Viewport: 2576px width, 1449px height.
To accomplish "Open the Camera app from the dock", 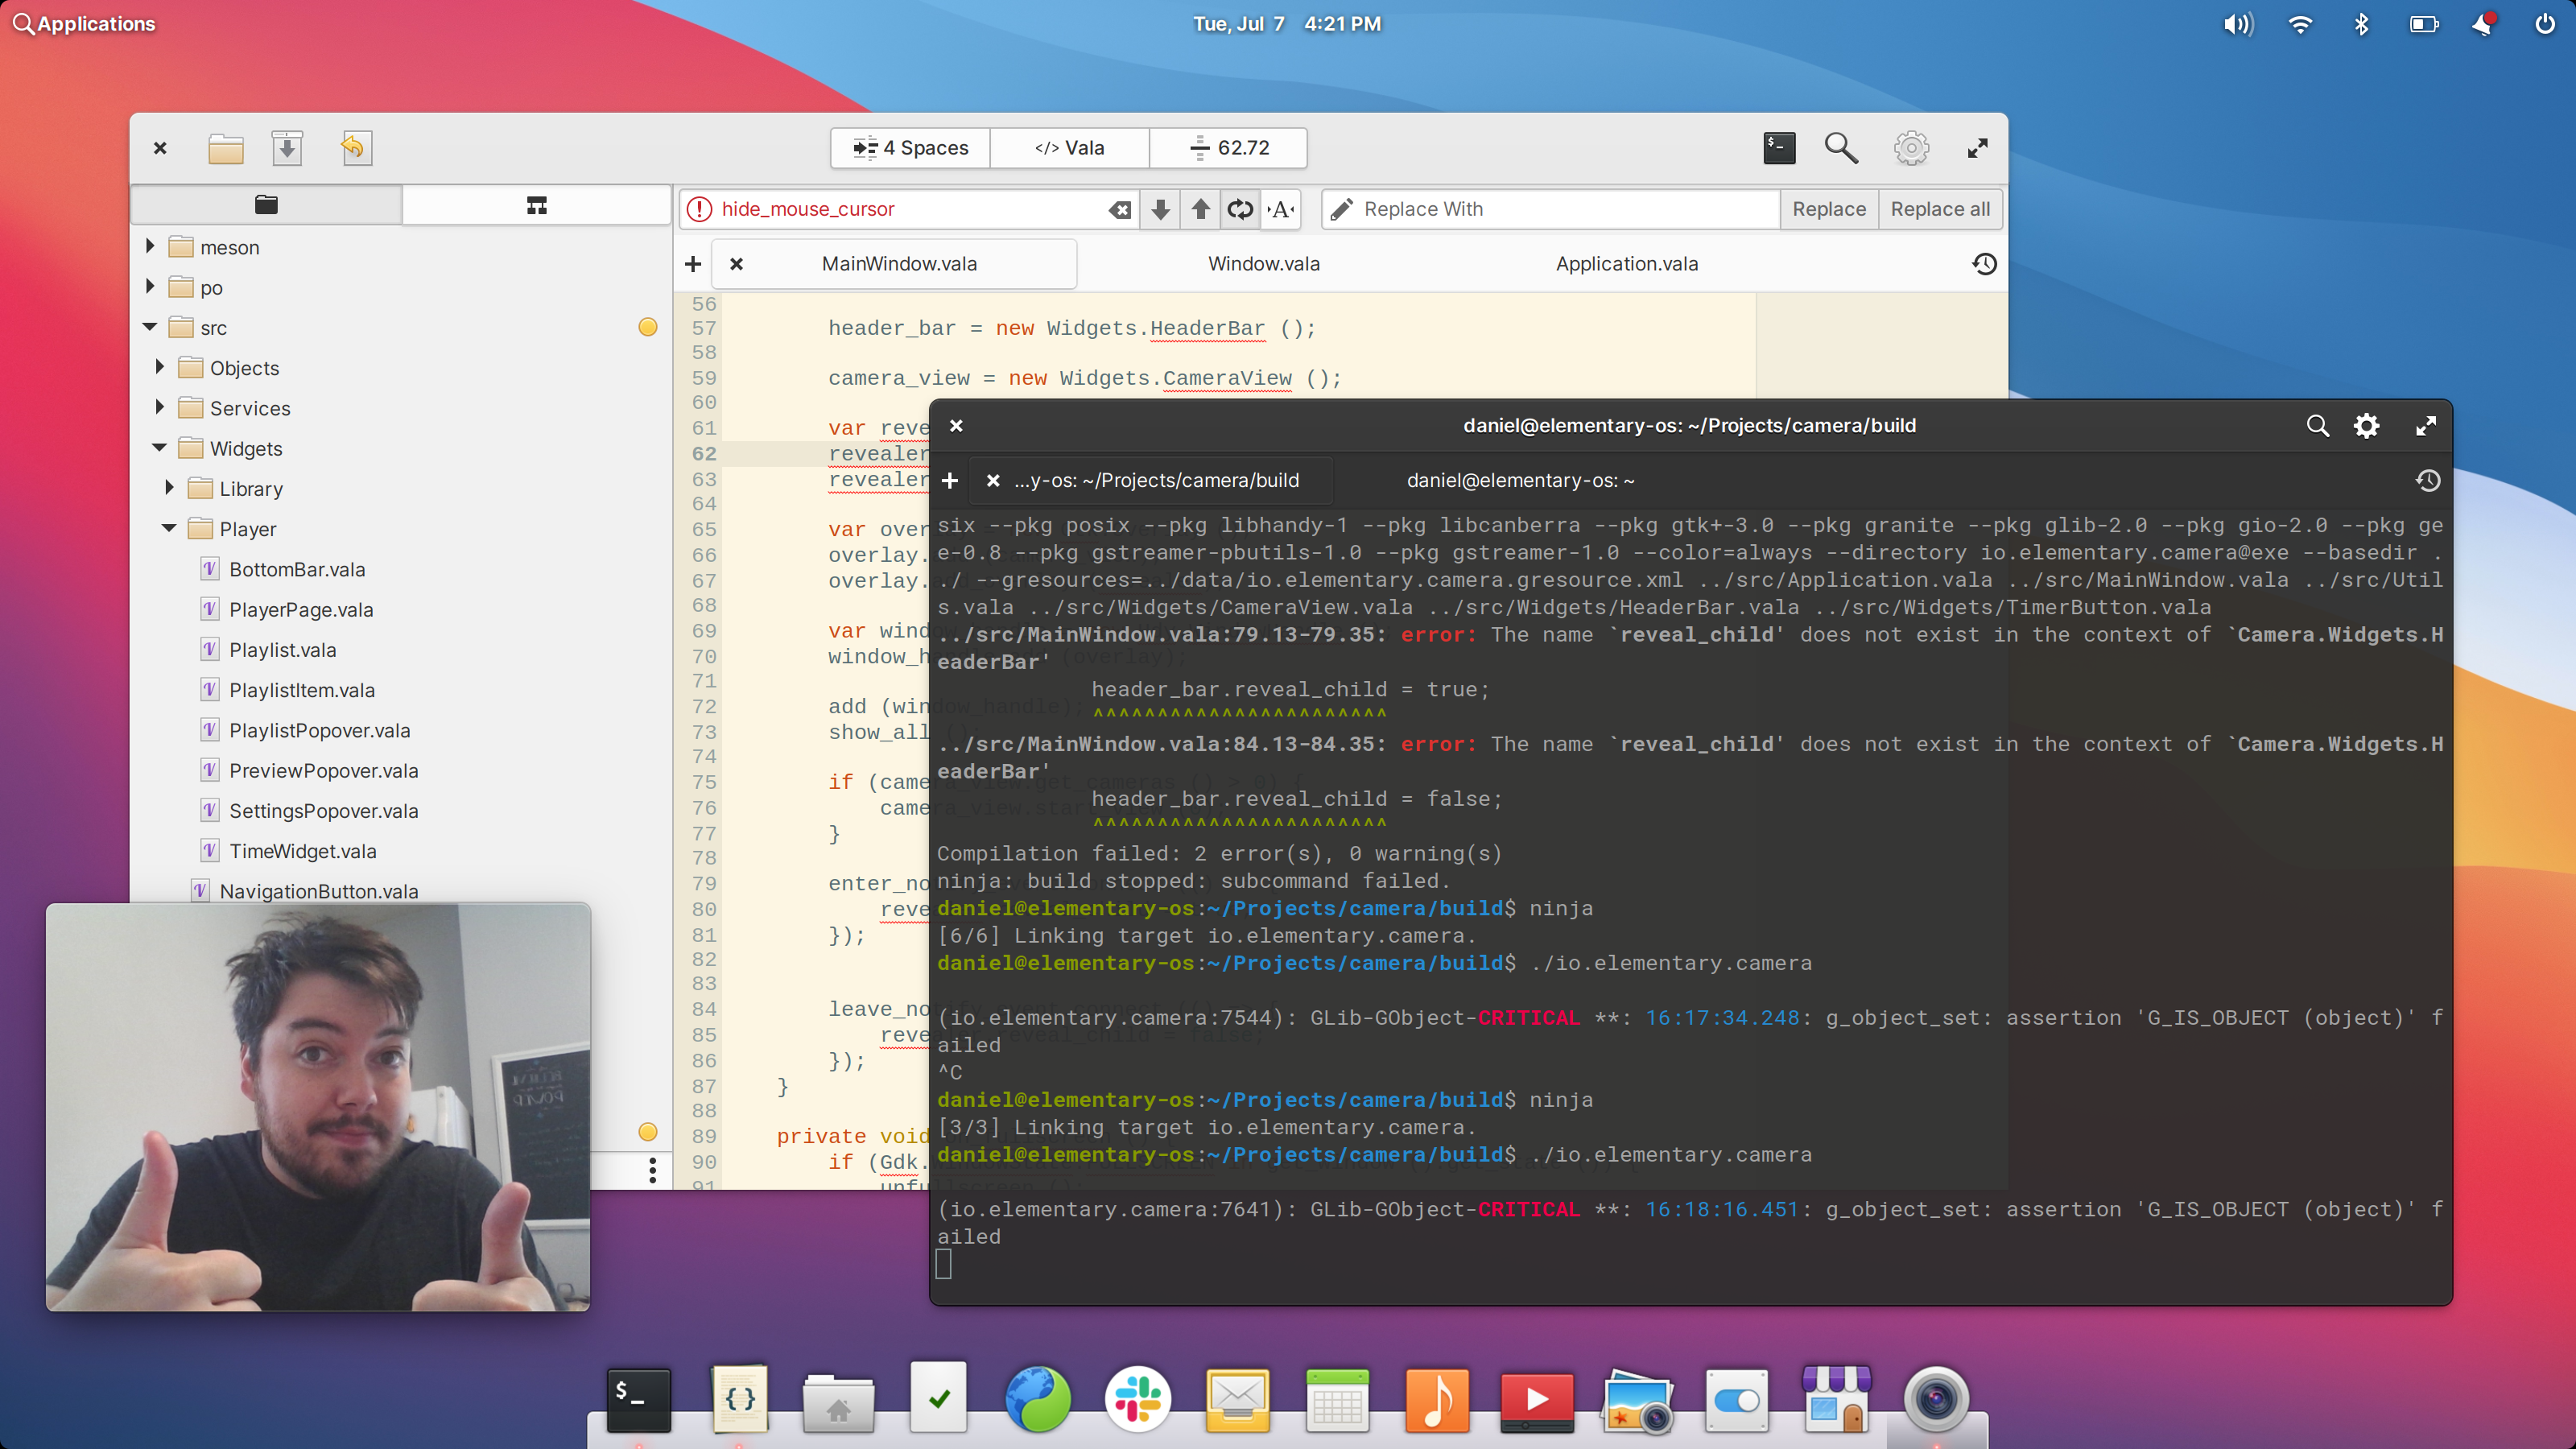I will point(1936,1399).
